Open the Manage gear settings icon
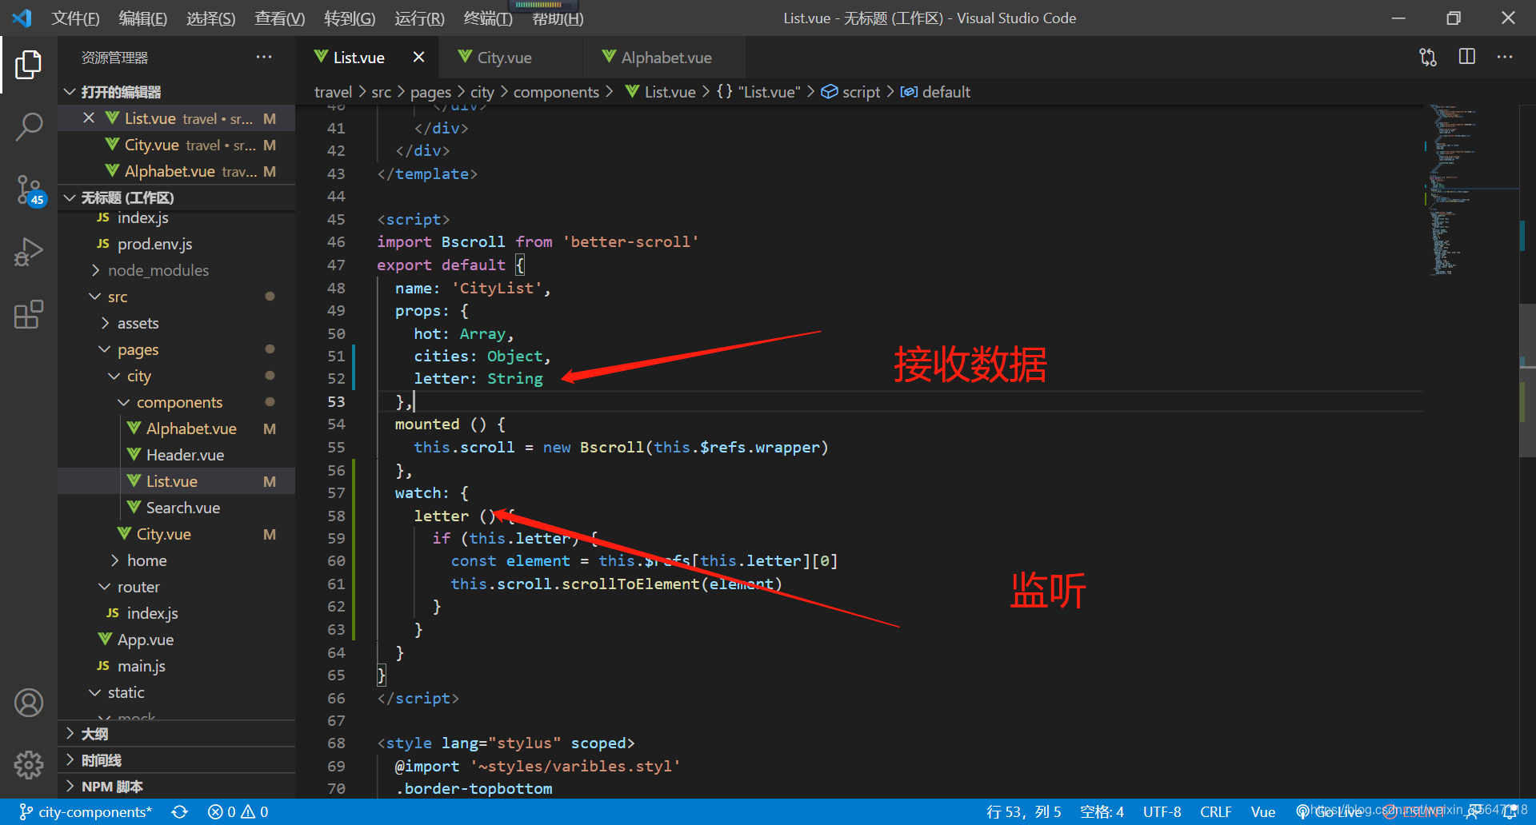The width and height of the screenshot is (1536, 825). click(29, 765)
